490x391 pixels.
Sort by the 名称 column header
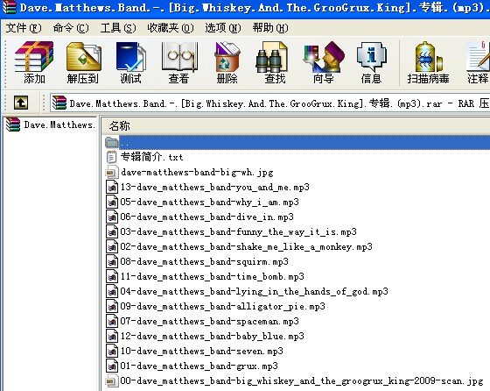click(x=119, y=126)
